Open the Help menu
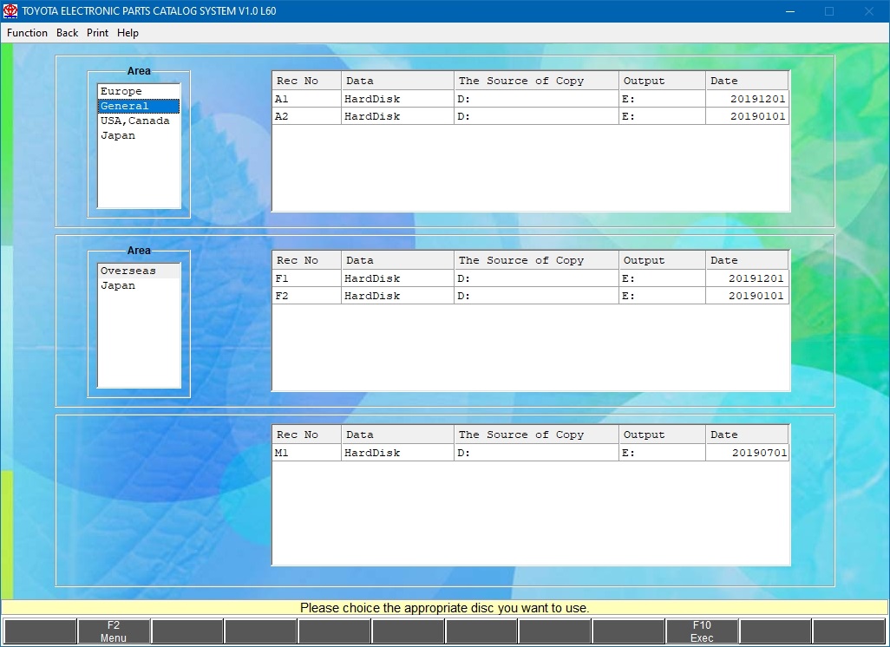Viewport: 890px width, 647px height. coord(128,33)
